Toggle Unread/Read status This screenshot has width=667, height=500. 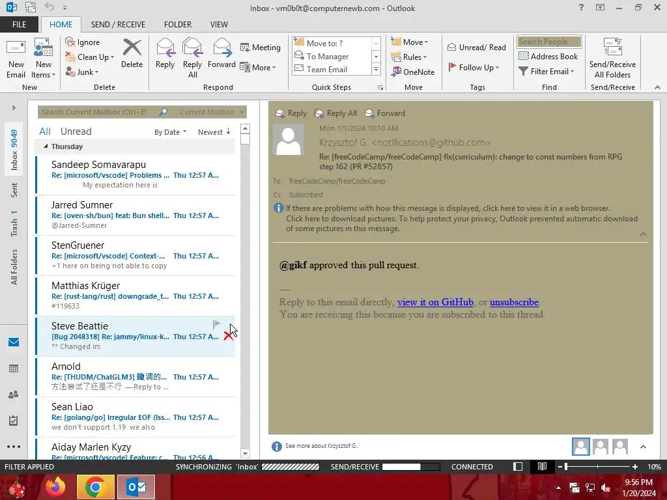click(x=476, y=47)
